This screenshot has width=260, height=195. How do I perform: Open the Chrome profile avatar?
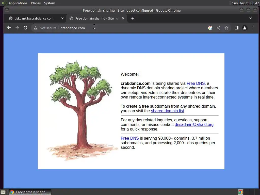click(x=245, y=28)
